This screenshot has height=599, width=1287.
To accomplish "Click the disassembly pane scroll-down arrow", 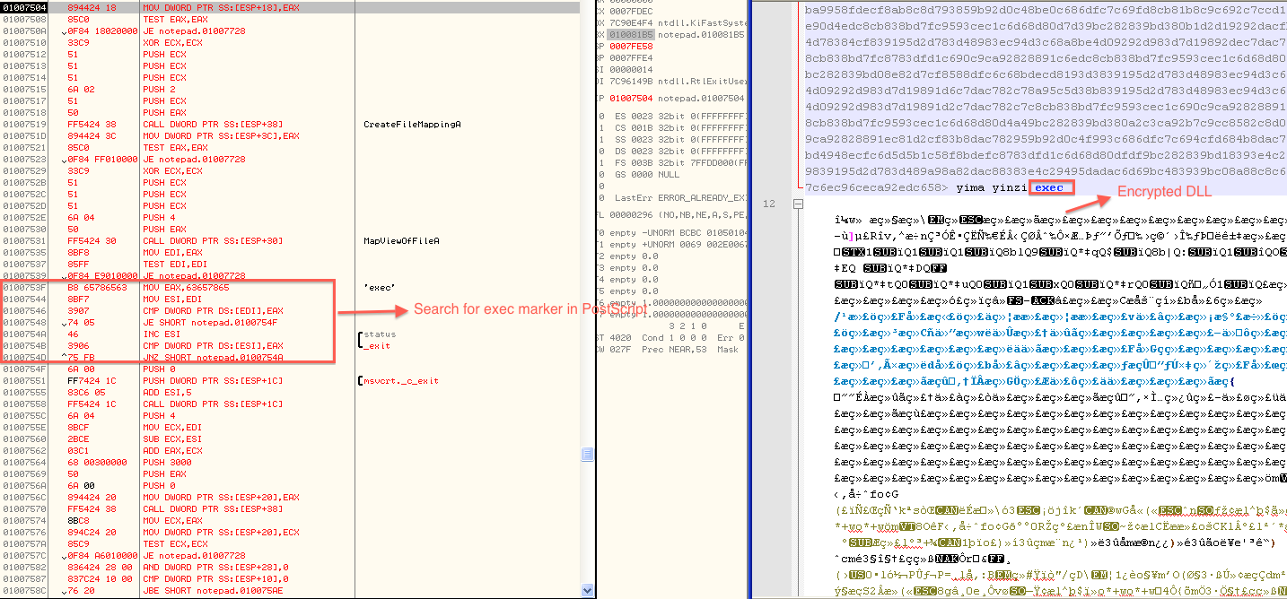I will click(x=589, y=592).
